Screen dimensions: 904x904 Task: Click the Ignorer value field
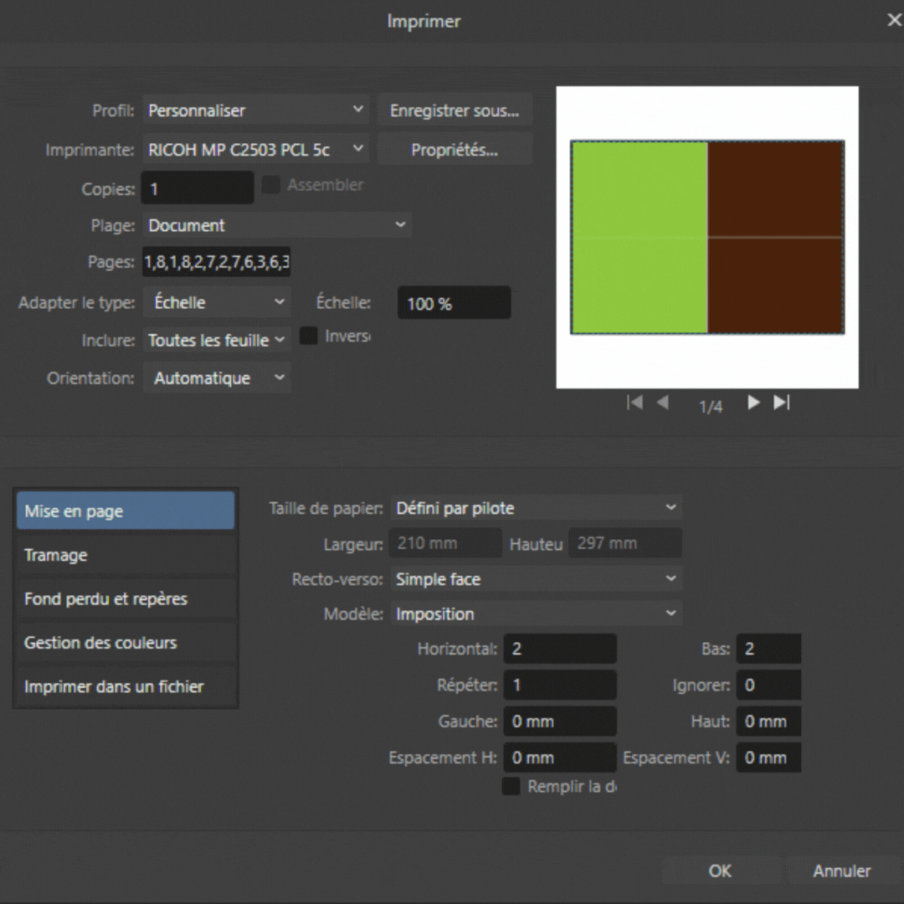(x=768, y=685)
